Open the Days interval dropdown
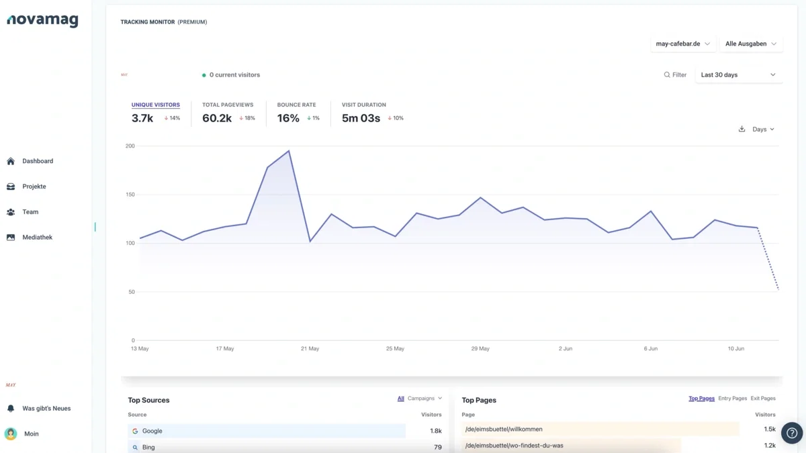 pos(763,129)
